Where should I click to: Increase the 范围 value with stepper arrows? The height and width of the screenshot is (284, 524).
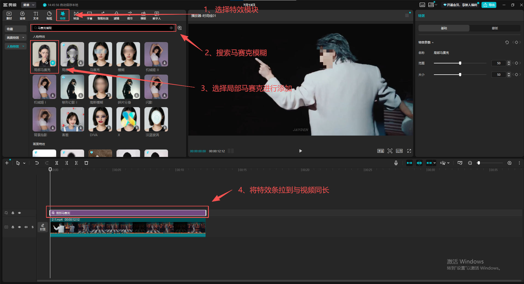[509, 62]
